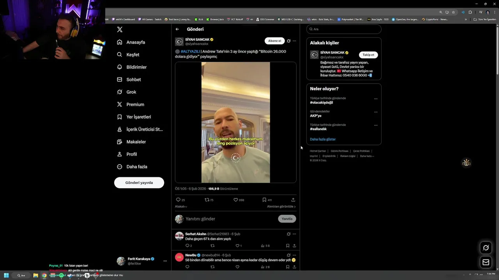This screenshot has height=280, width=499.
Task: Open Serhat Akşhn profile avatar
Action: pos(179,236)
